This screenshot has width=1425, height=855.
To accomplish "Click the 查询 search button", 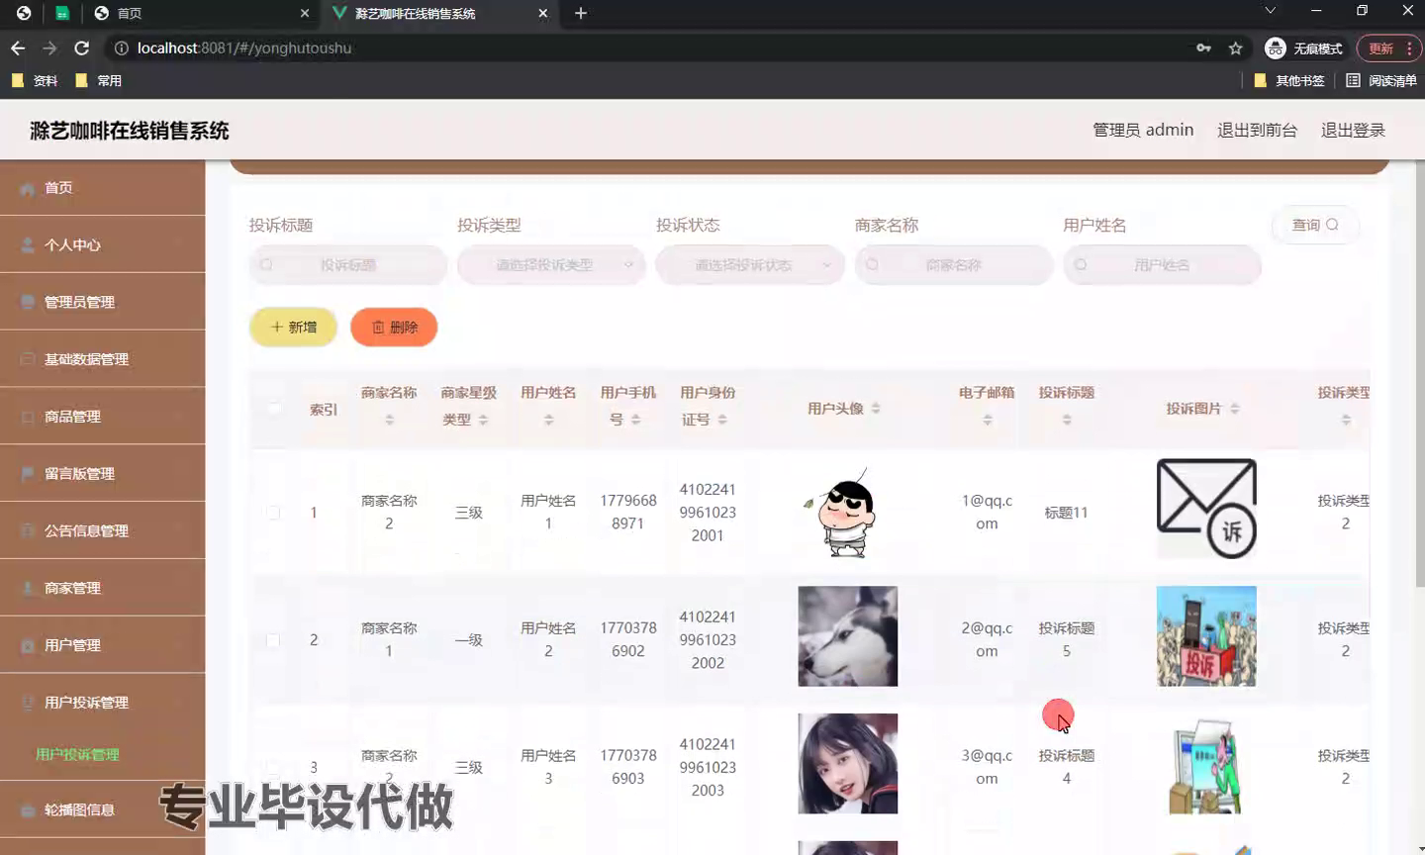I will [1315, 225].
